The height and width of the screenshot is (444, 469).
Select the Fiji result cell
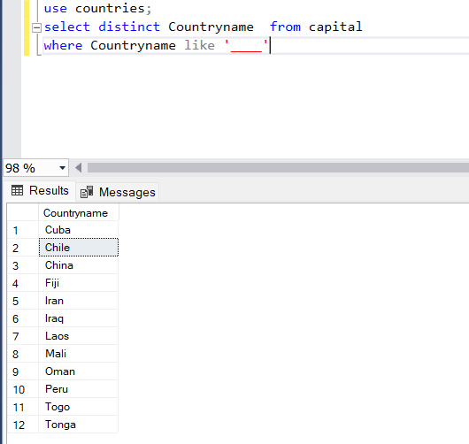[x=79, y=283]
